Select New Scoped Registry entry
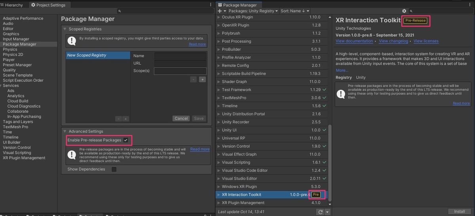This screenshot has height=216, width=475. click(x=98, y=55)
